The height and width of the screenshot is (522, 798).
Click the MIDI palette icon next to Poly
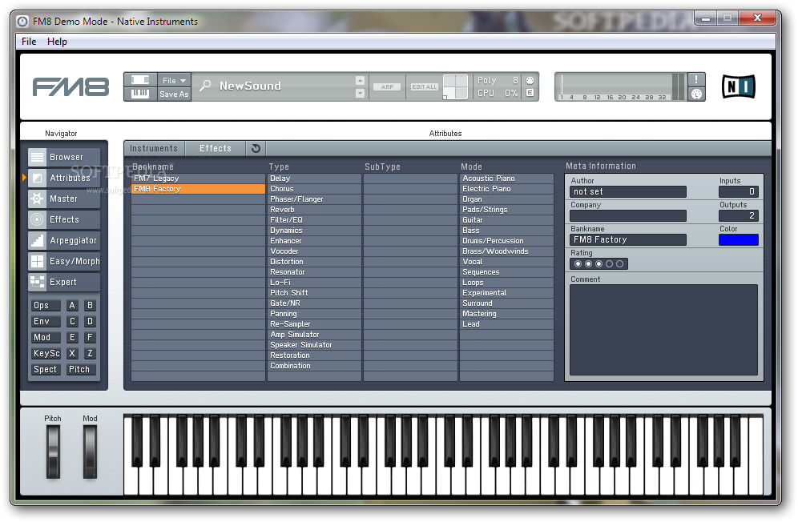pyautogui.click(x=530, y=80)
